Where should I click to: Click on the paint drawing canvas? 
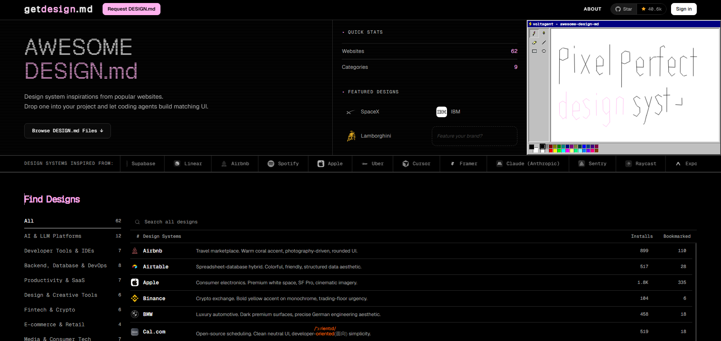coord(635,85)
